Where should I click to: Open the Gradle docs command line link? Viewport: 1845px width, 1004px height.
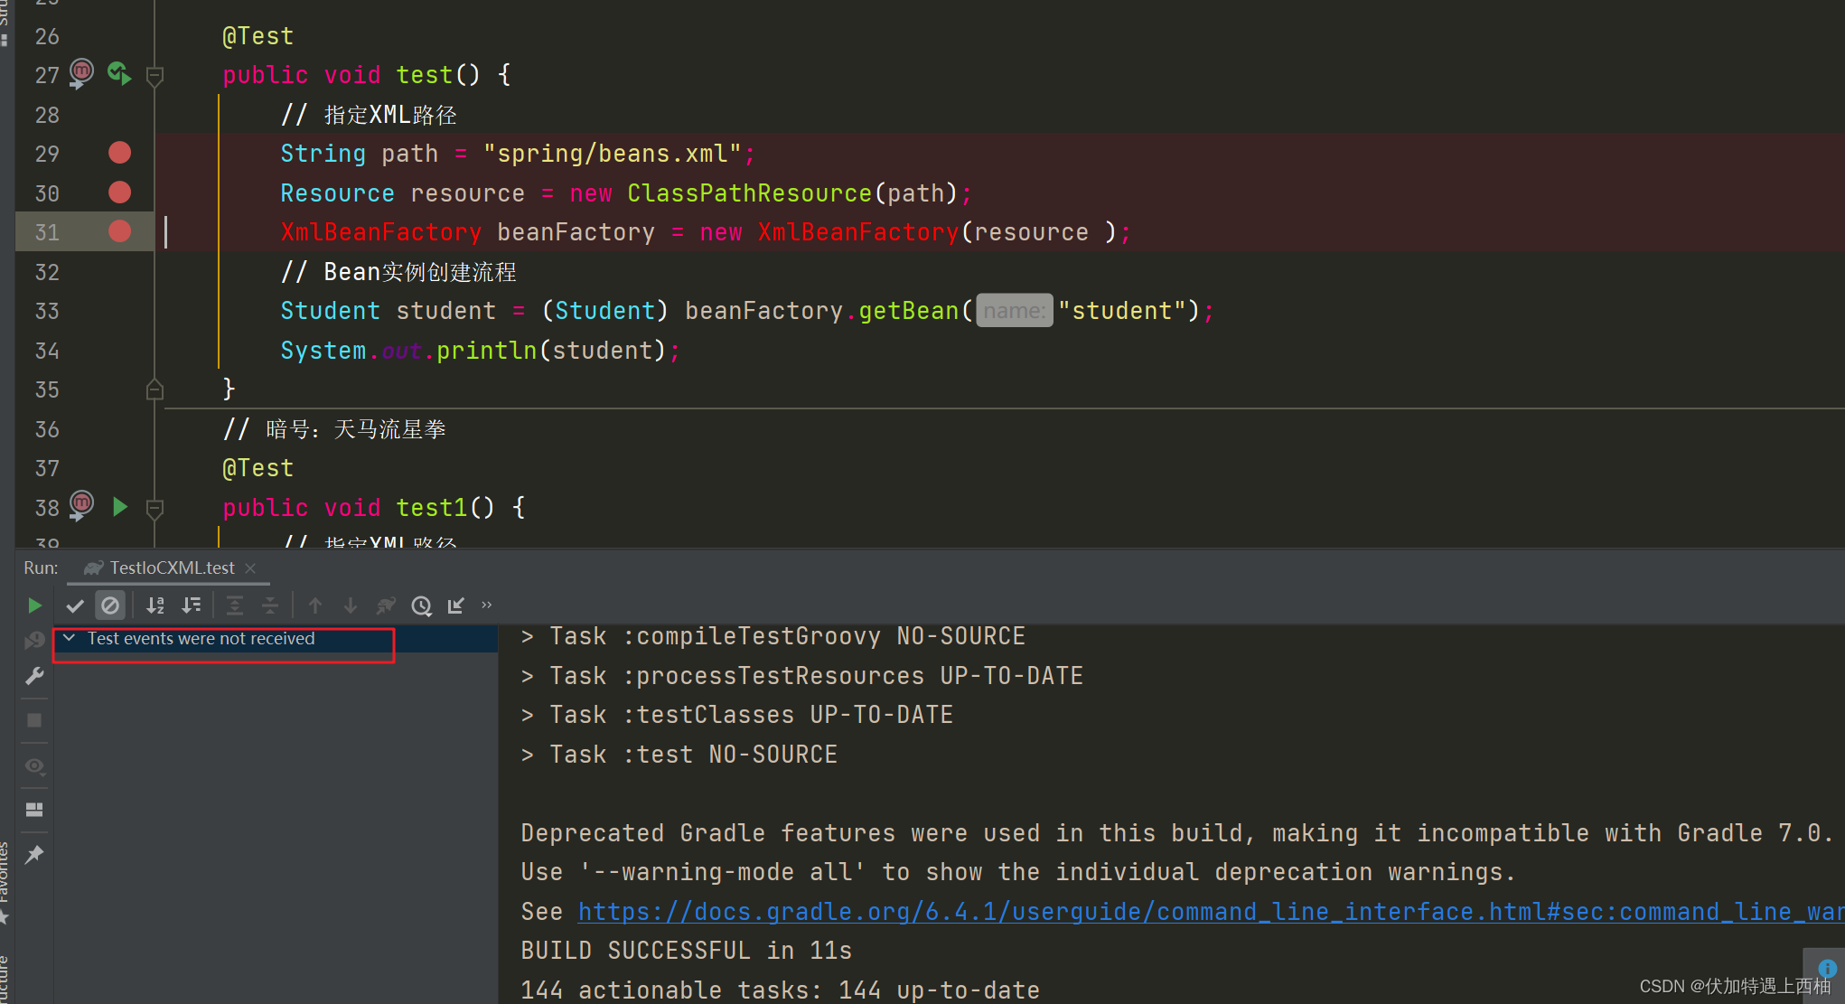pos(1211,912)
